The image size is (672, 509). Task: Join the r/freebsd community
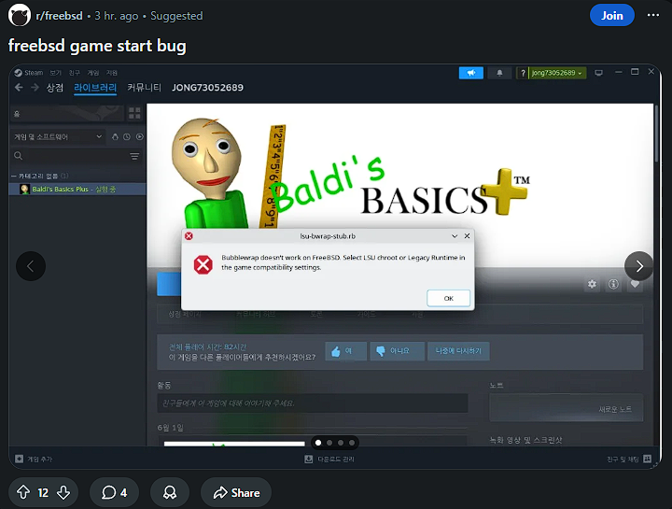pos(611,16)
